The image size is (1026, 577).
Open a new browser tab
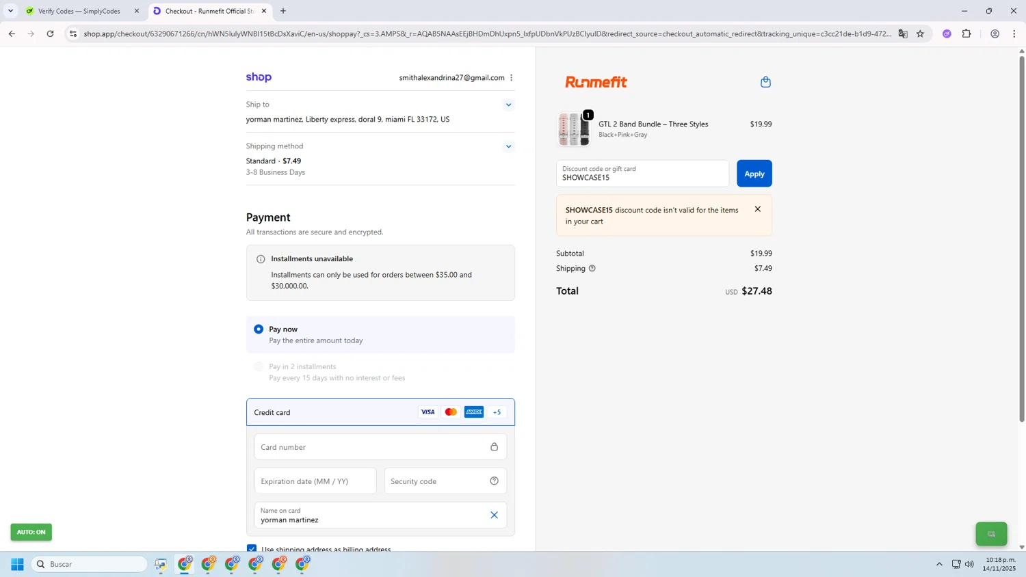pos(283,11)
